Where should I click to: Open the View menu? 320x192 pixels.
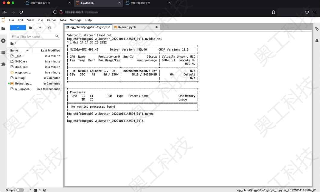(30, 20)
